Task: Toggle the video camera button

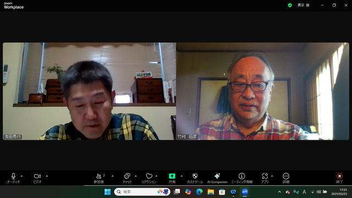Action: click(37, 178)
